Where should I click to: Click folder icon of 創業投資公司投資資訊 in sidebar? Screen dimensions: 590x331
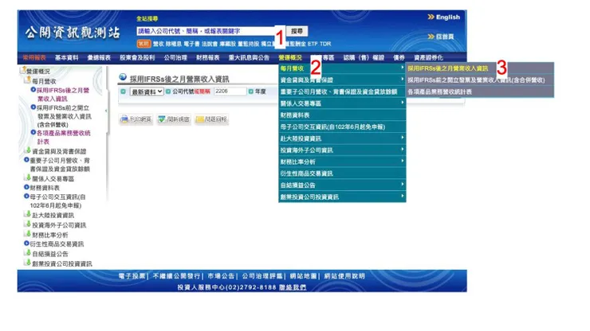[27, 263]
